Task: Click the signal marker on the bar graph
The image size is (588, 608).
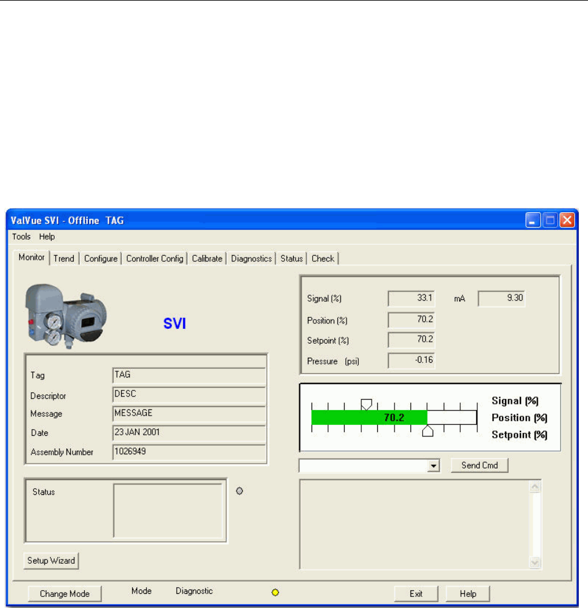Action: click(x=366, y=405)
